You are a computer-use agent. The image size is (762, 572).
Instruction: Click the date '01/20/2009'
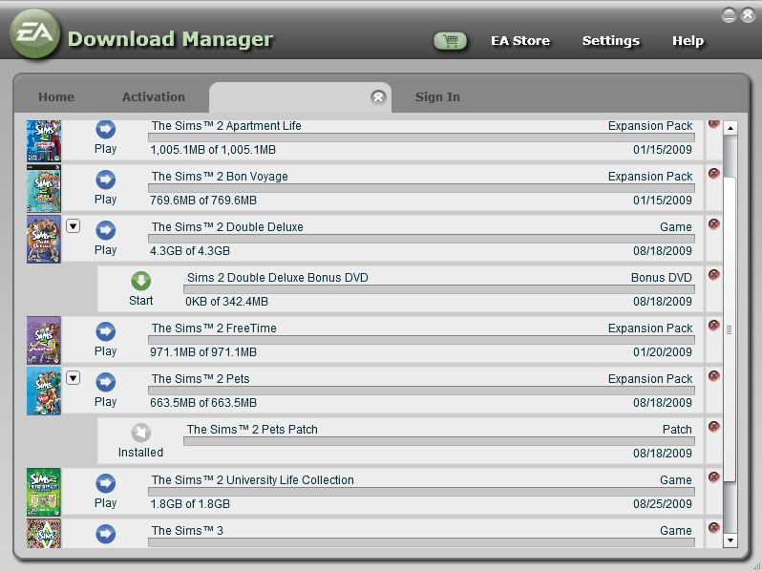coord(663,351)
